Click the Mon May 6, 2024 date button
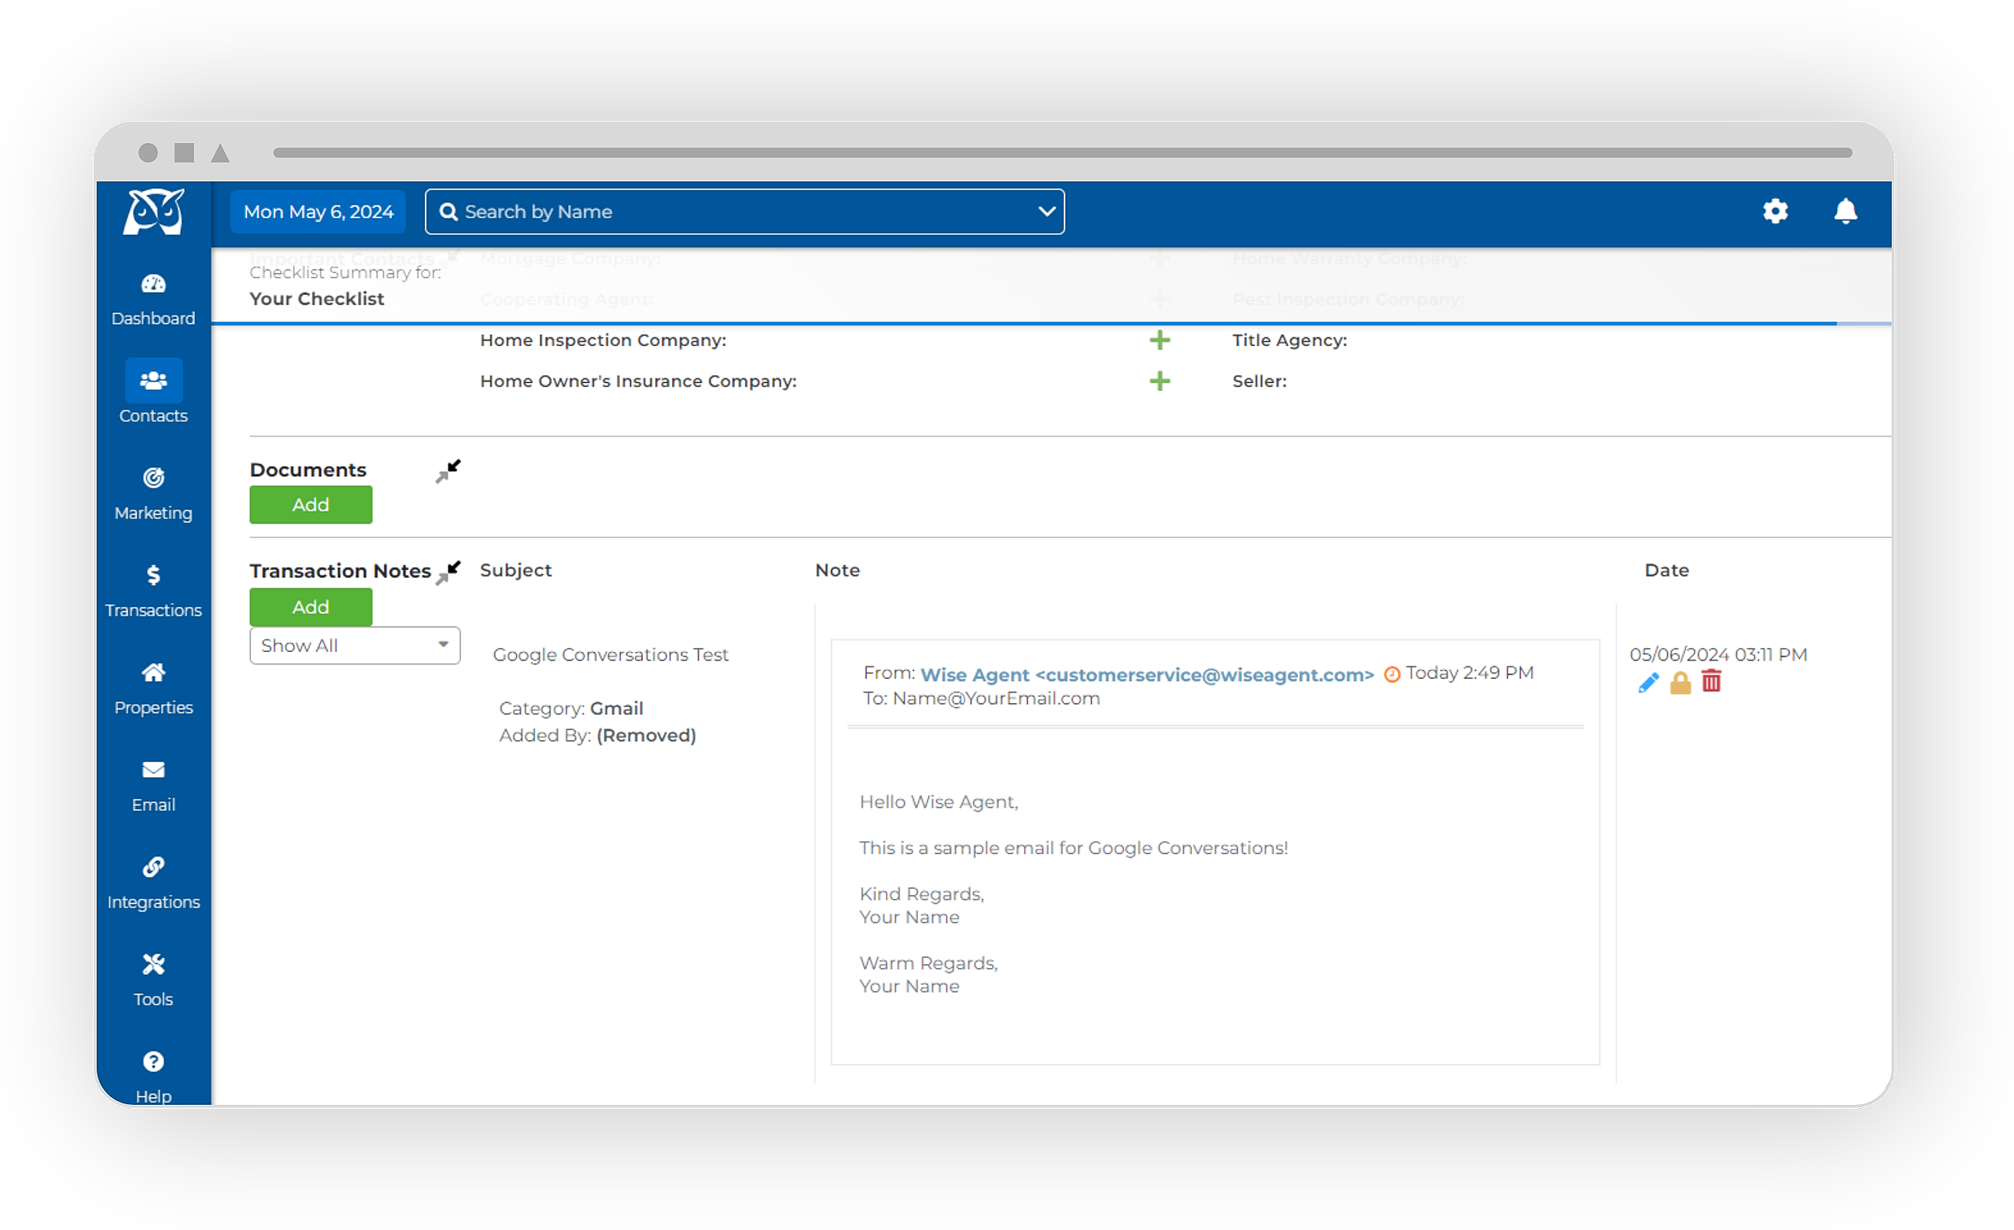The height and width of the screenshot is (1230, 2014). pyautogui.click(x=318, y=212)
